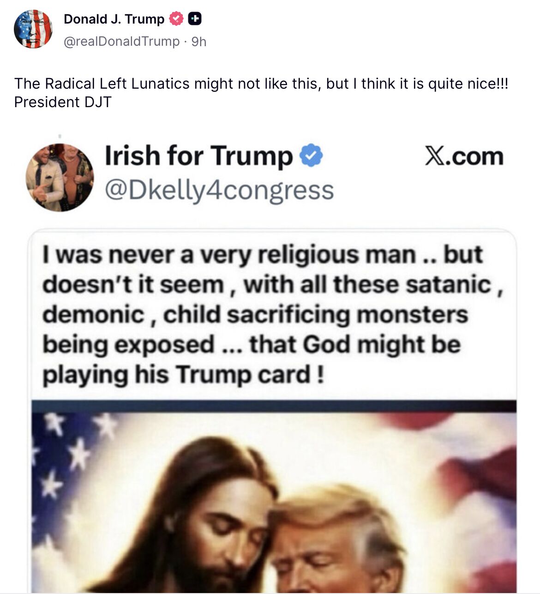The height and width of the screenshot is (594, 540).
Task: Click the 'playing his Trump card' line
Action: (183, 375)
